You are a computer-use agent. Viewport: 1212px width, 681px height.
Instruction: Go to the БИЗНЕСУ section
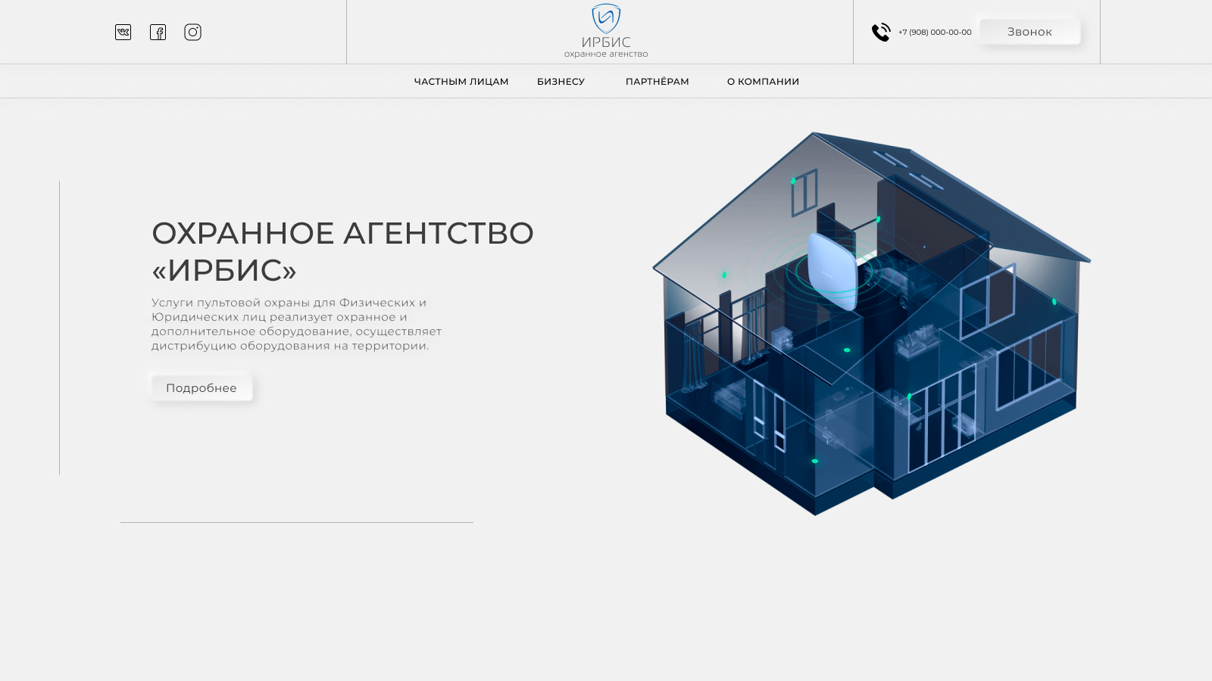(561, 82)
